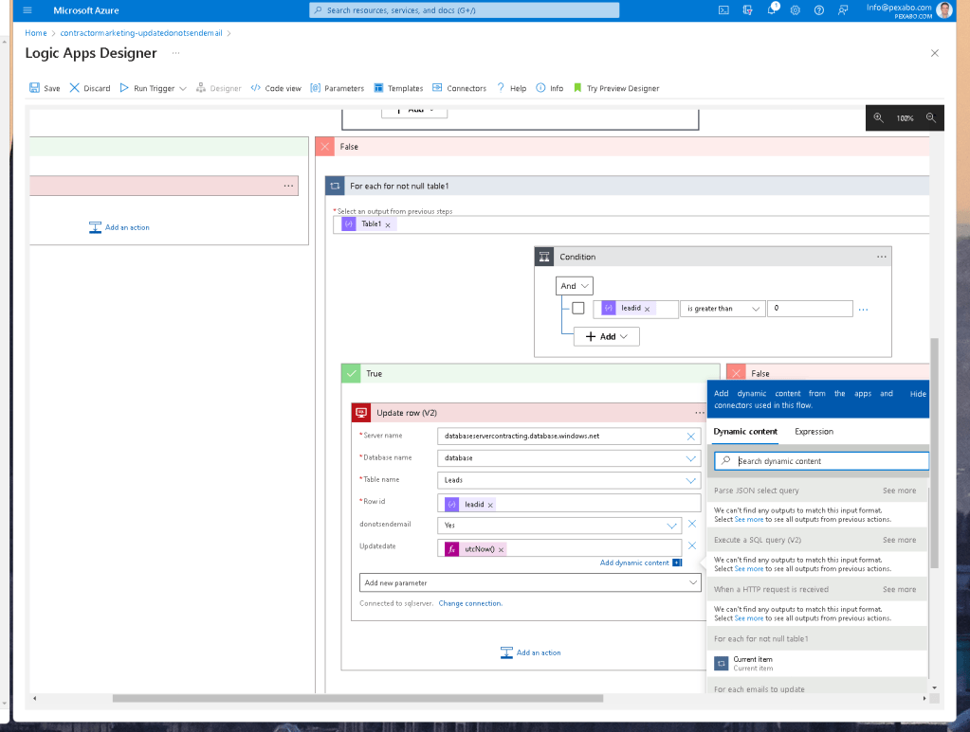This screenshot has height=732, width=970.
Task: See more for Execute a SQL query (V2)
Action: (x=899, y=540)
